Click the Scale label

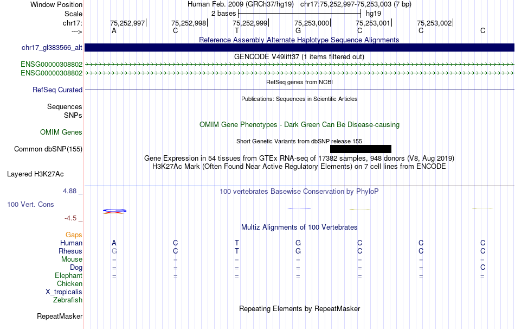click(x=73, y=14)
